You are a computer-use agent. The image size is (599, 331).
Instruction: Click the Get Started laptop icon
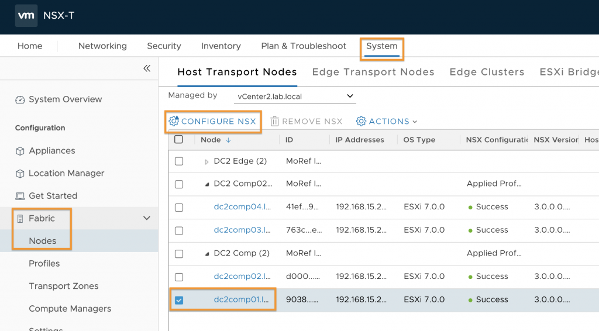pyautogui.click(x=20, y=196)
